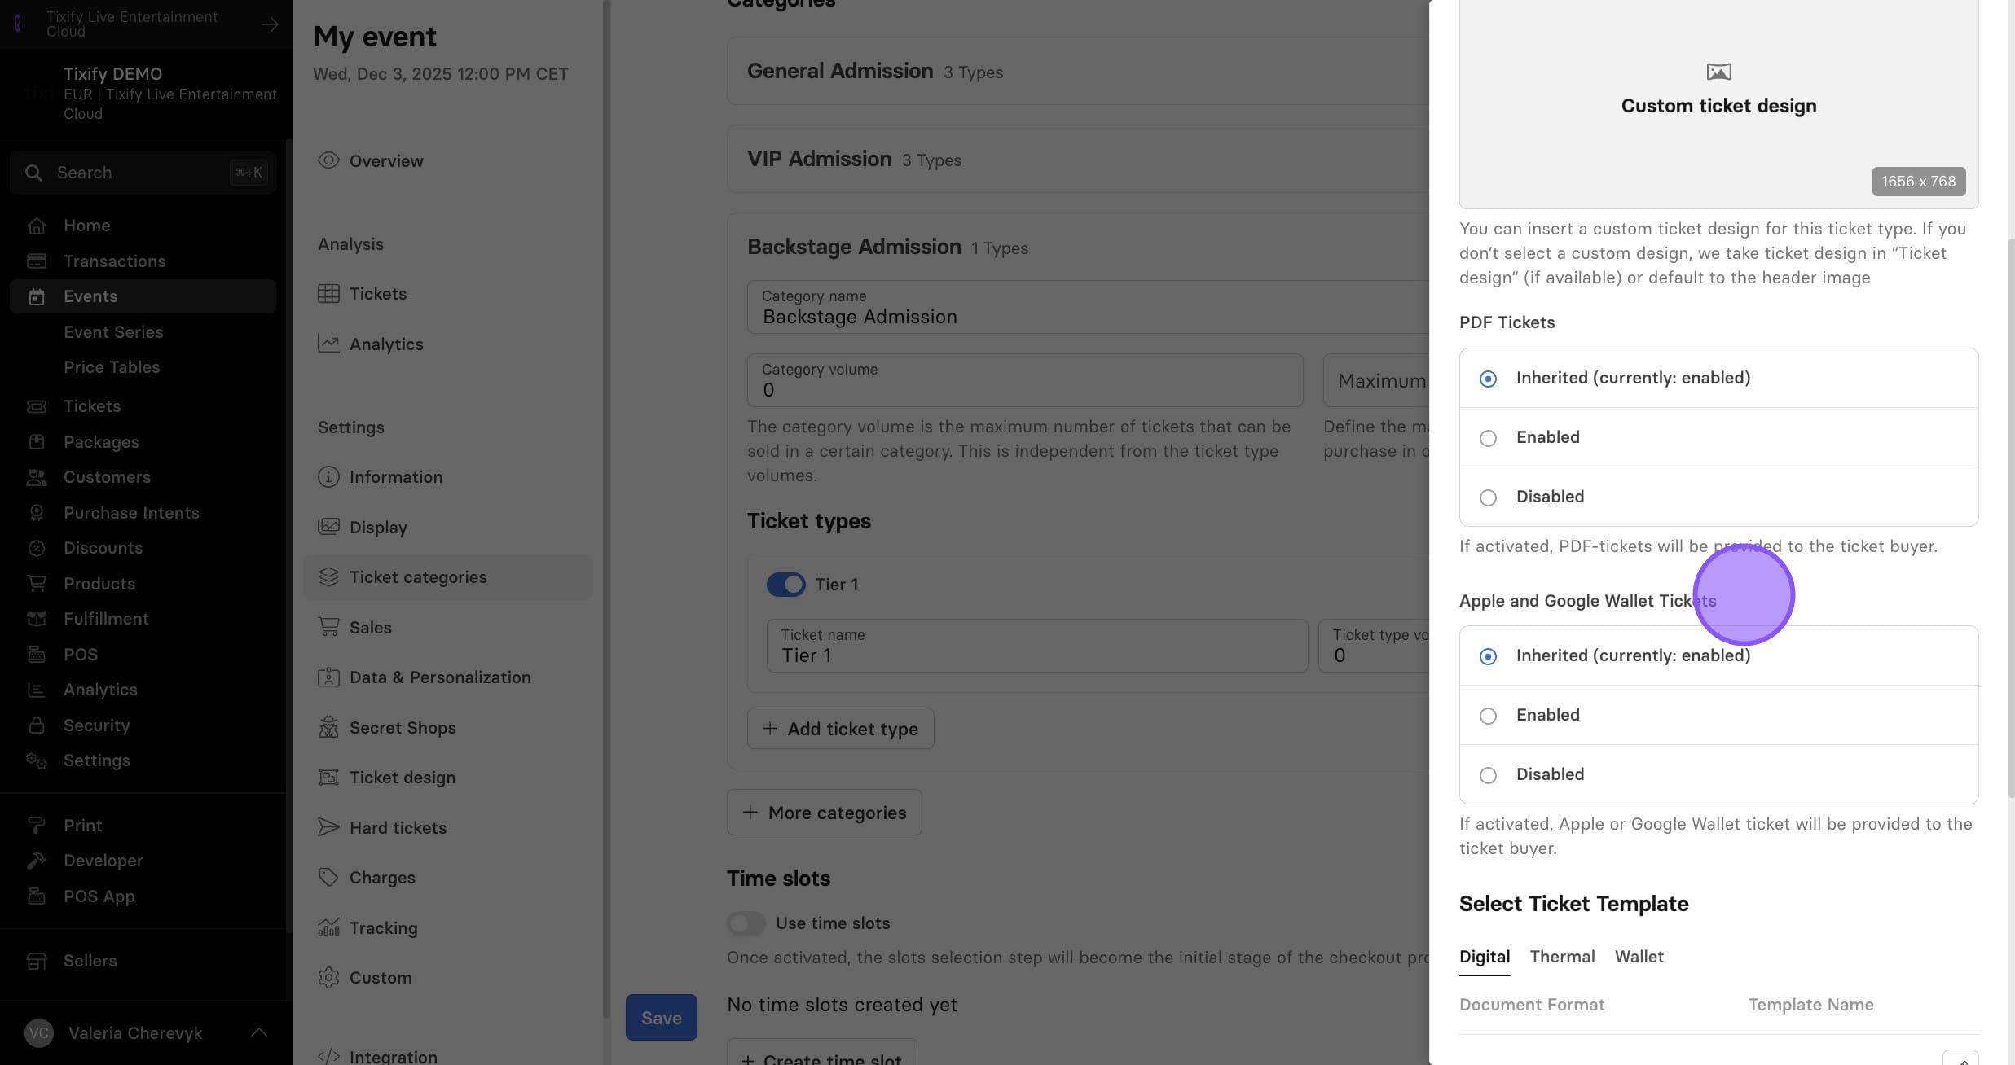The image size is (2015, 1065).
Task: Expand the VIP Admission category
Action: [1077, 159]
